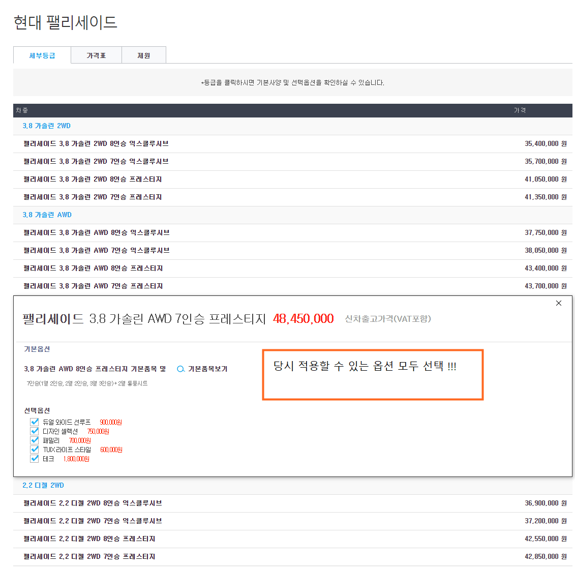Close the 팰리세이드 AWD 7인승 프레스티지 detail panel
Image resolution: width=575 pixels, height=567 pixels.
click(x=559, y=303)
